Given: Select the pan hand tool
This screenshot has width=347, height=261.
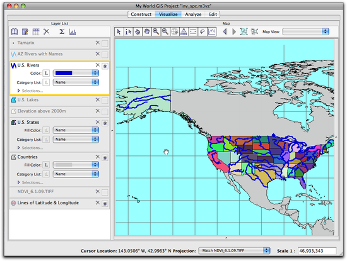Looking at the screenshot, I should click(x=147, y=32).
